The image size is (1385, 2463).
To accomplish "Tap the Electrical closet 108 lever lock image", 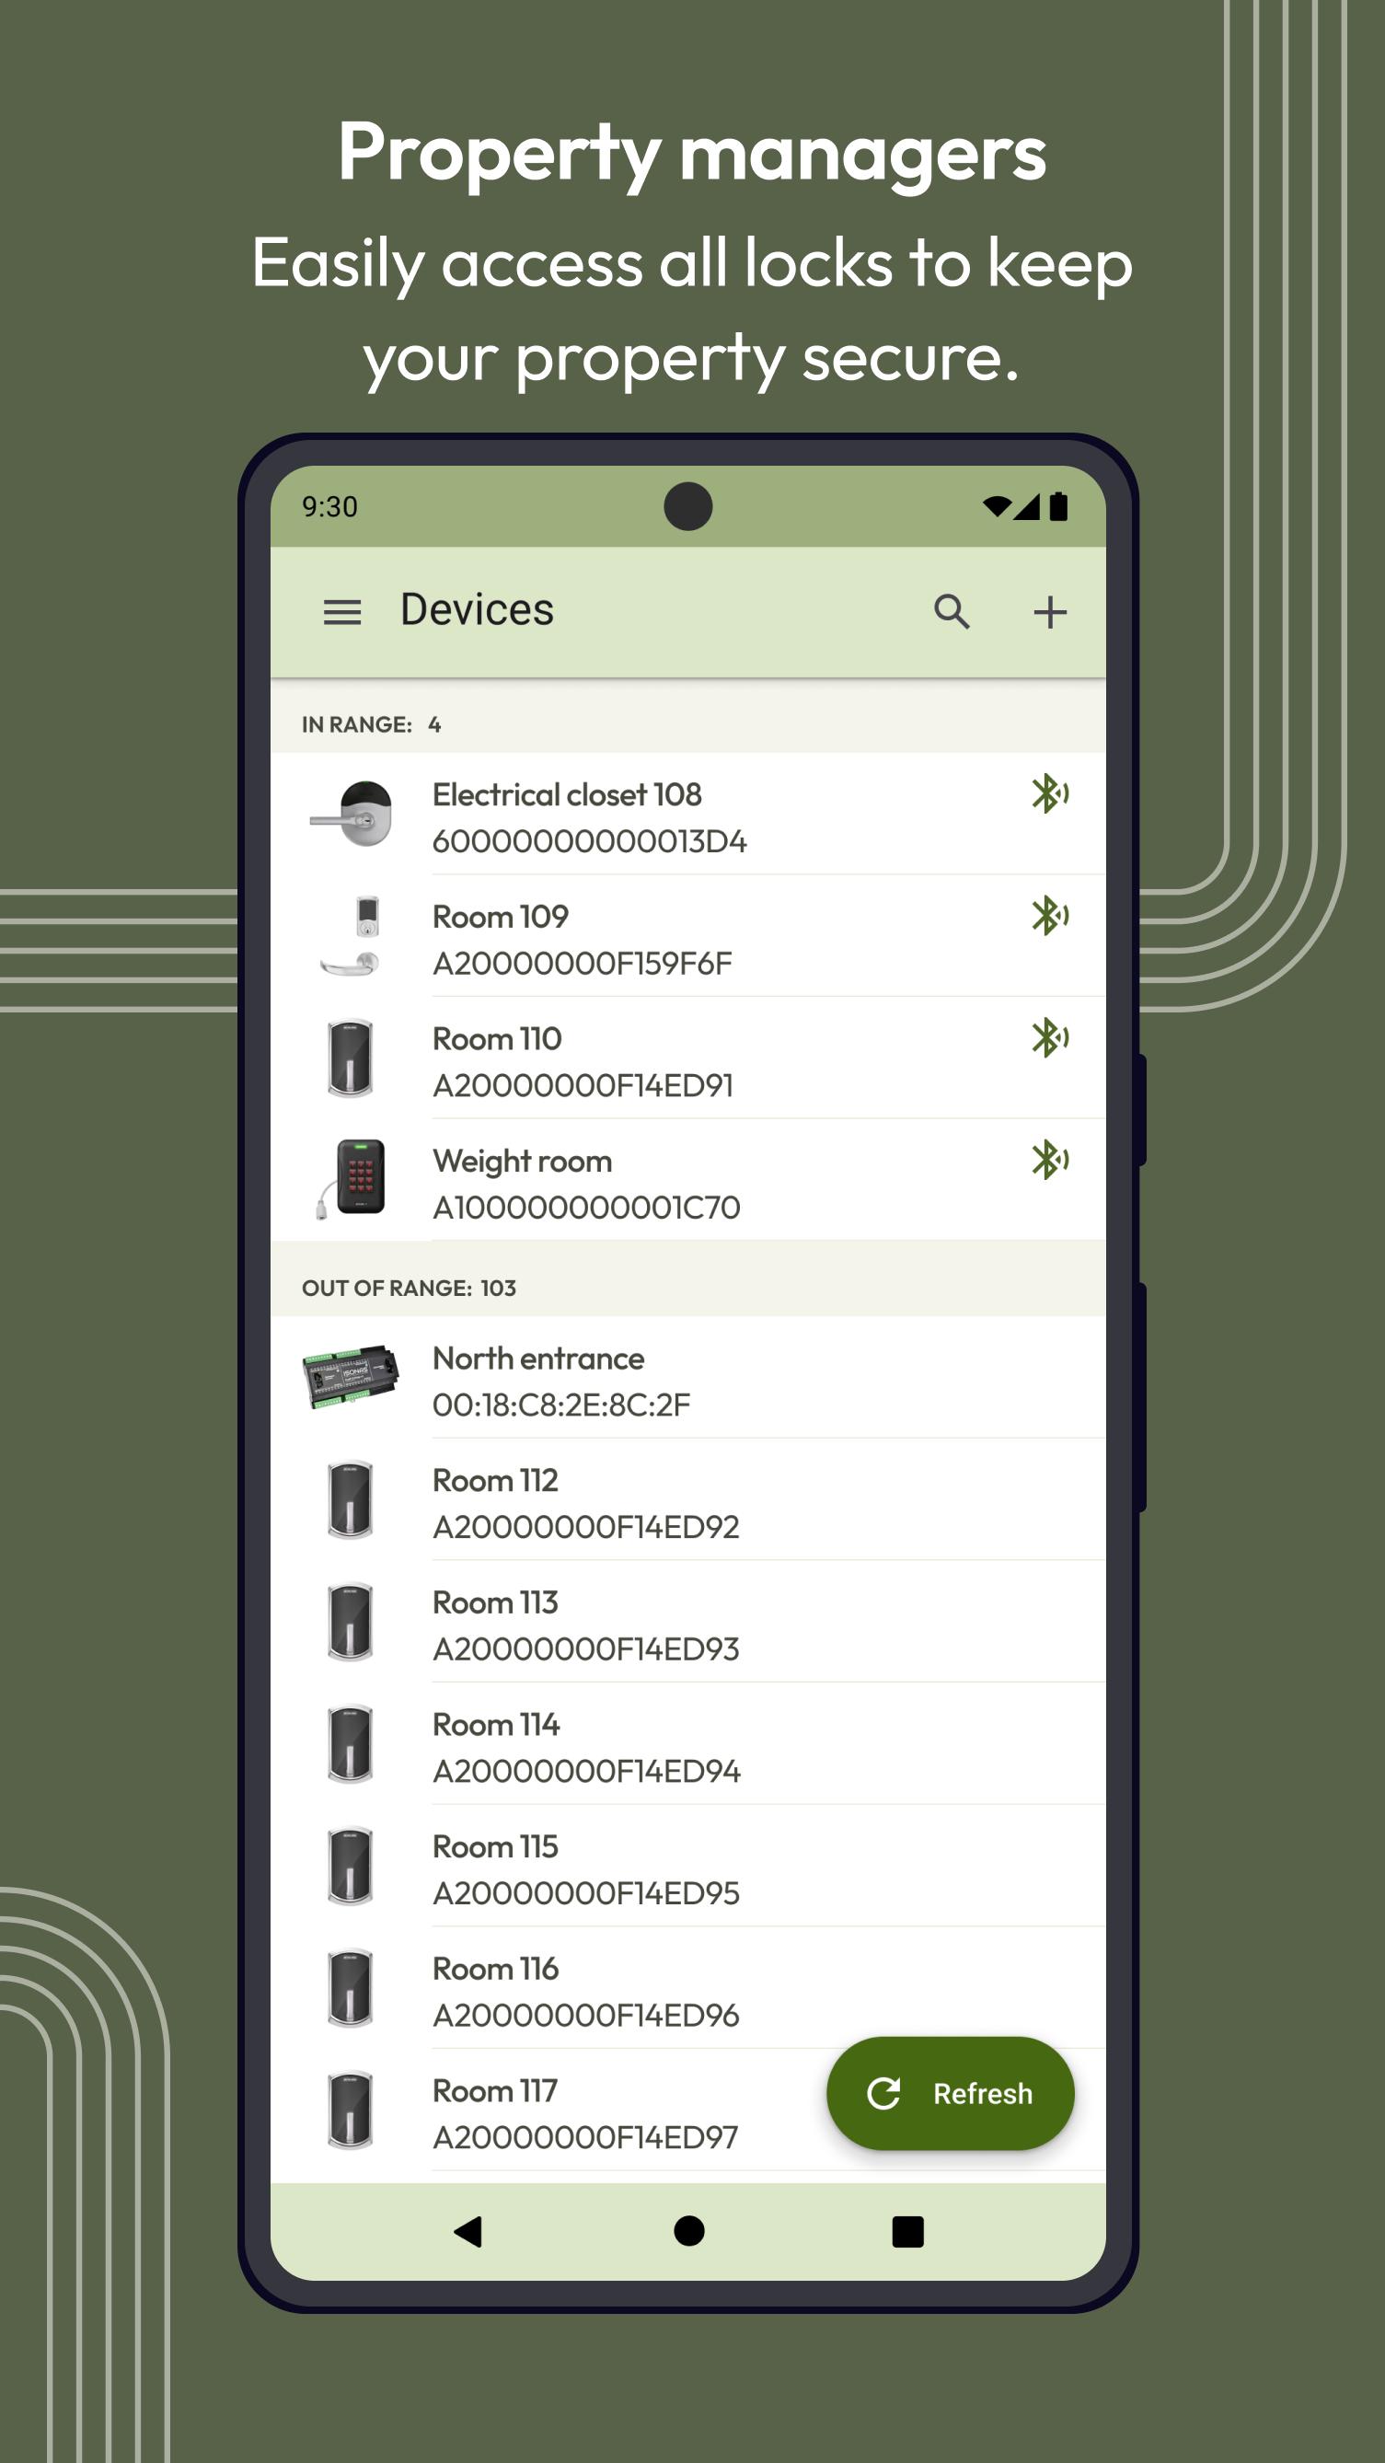I will click(x=351, y=814).
